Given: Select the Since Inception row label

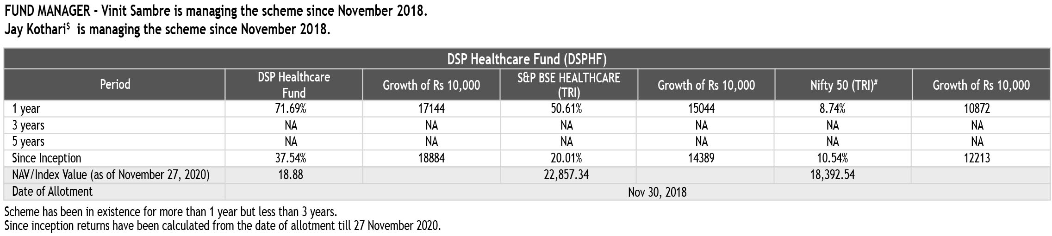Looking at the screenshot, I should [x=46, y=158].
